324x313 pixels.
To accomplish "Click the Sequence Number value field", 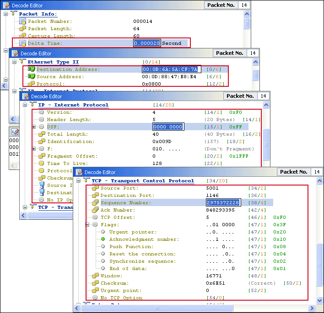I will [223, 203].
